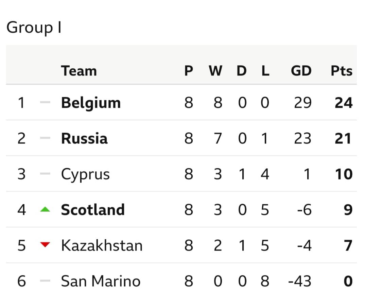Click Russia's 21 points value
This screenshot has height=290, width=365.
[x=343, y=138]
